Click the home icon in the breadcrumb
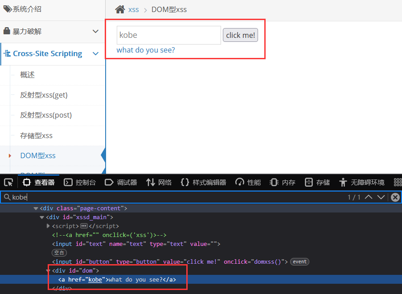The width and height of the screenshot is (402, 294). click(120, 9)
